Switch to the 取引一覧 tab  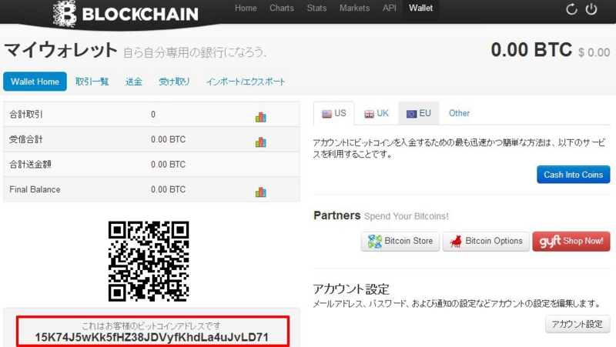pos(92,82)
